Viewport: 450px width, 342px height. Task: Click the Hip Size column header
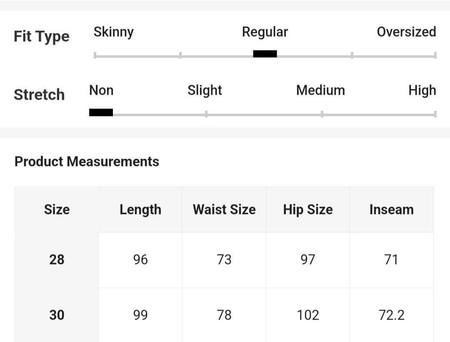(x=308, y=210)
